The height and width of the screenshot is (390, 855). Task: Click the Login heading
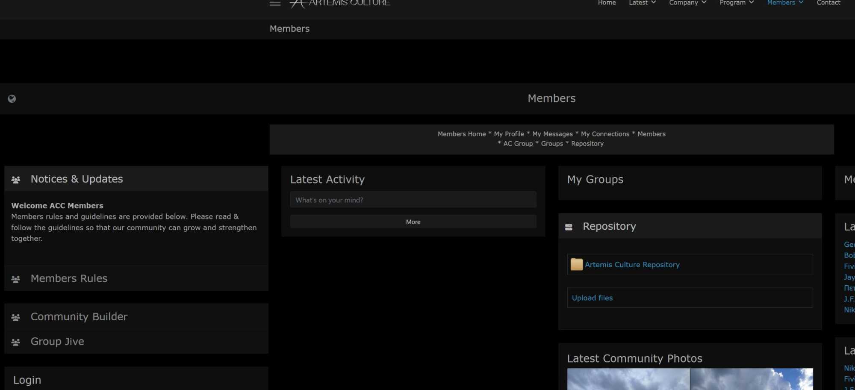(27, 380)
